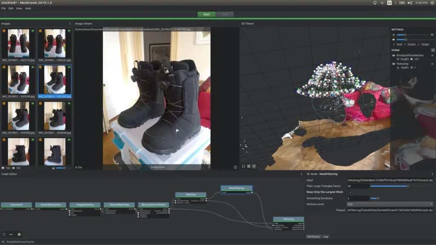The height and width of the screenshot is (245, 436).
Task: Select the top-left boot image thumbnail
Action: [x=18, y=44]
